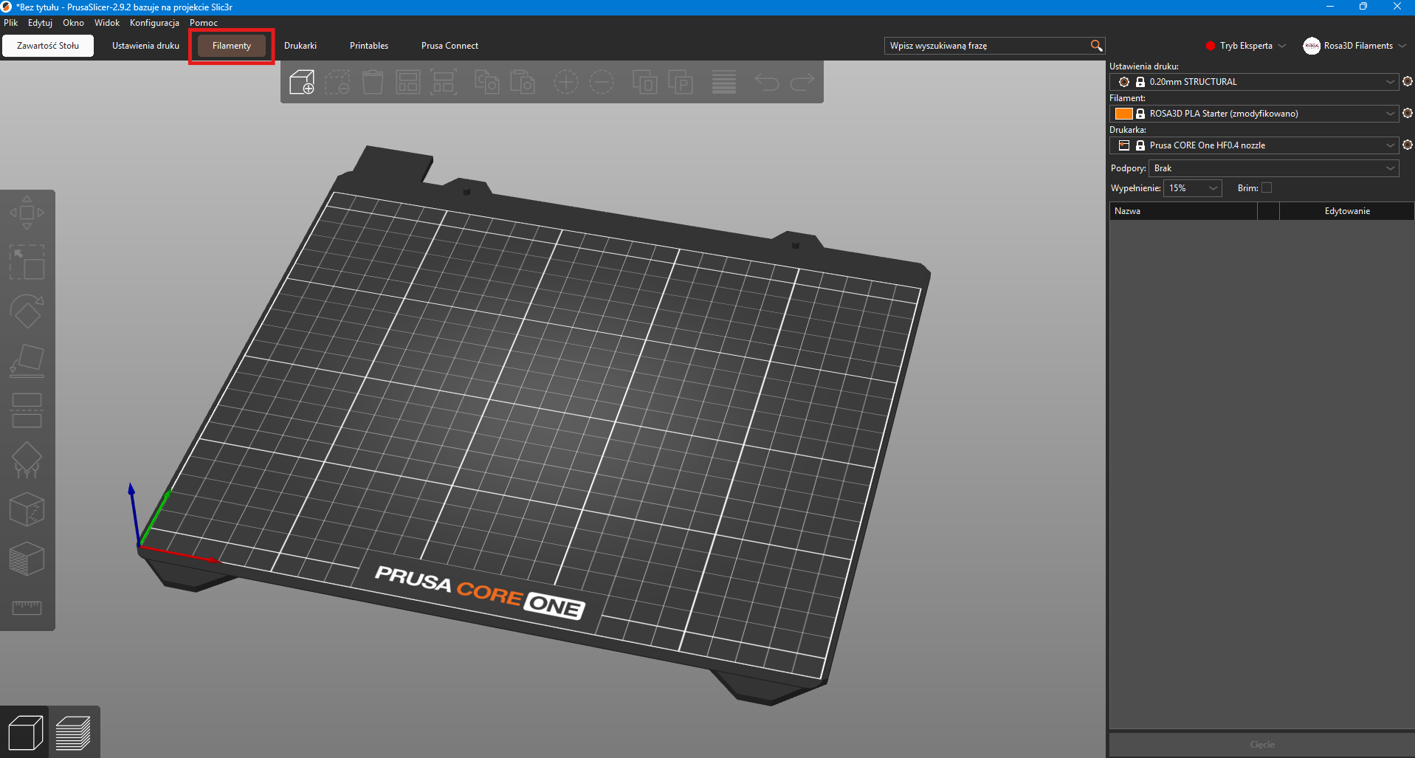Open the Widok menu
The width and height of the screenshot is (1415, 758).
click(x=107, y=23)
